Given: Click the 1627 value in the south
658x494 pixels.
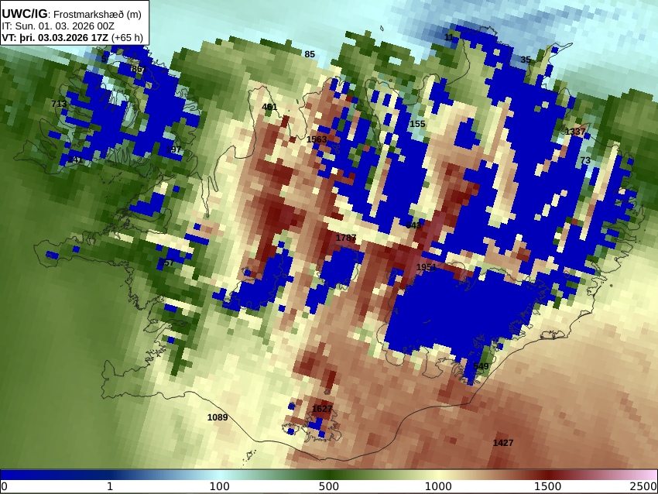Looking at the screenshot, I should [x=322, y=409].
